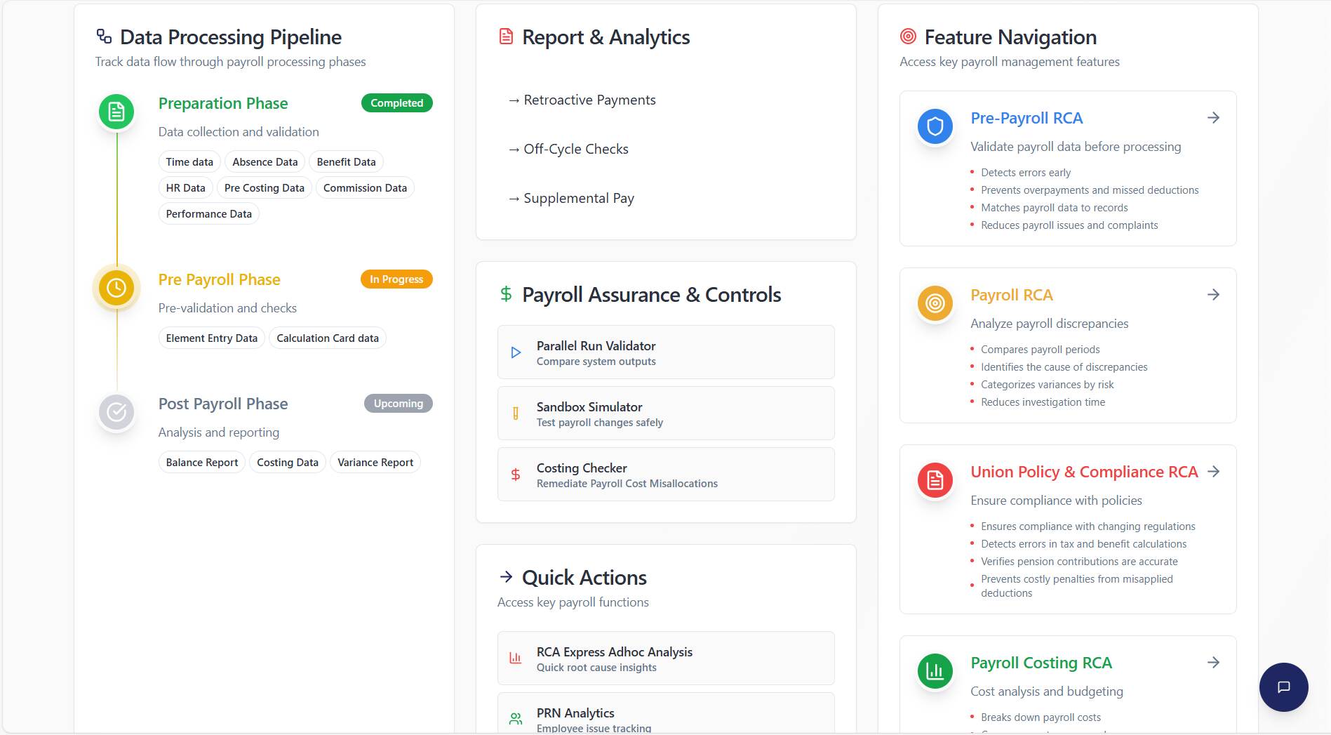Open Pre-Payroll RCA via its arrow
The width and height of the screenshot is (1331, 735).
click(1213, 118)
